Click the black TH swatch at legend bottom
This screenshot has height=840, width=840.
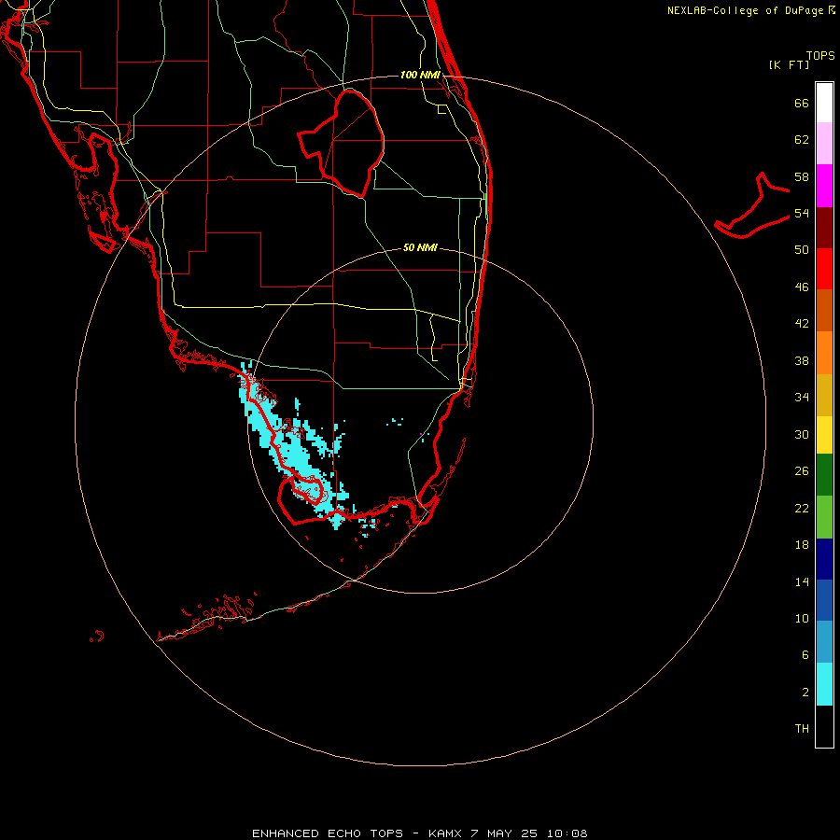click(824, 726)
